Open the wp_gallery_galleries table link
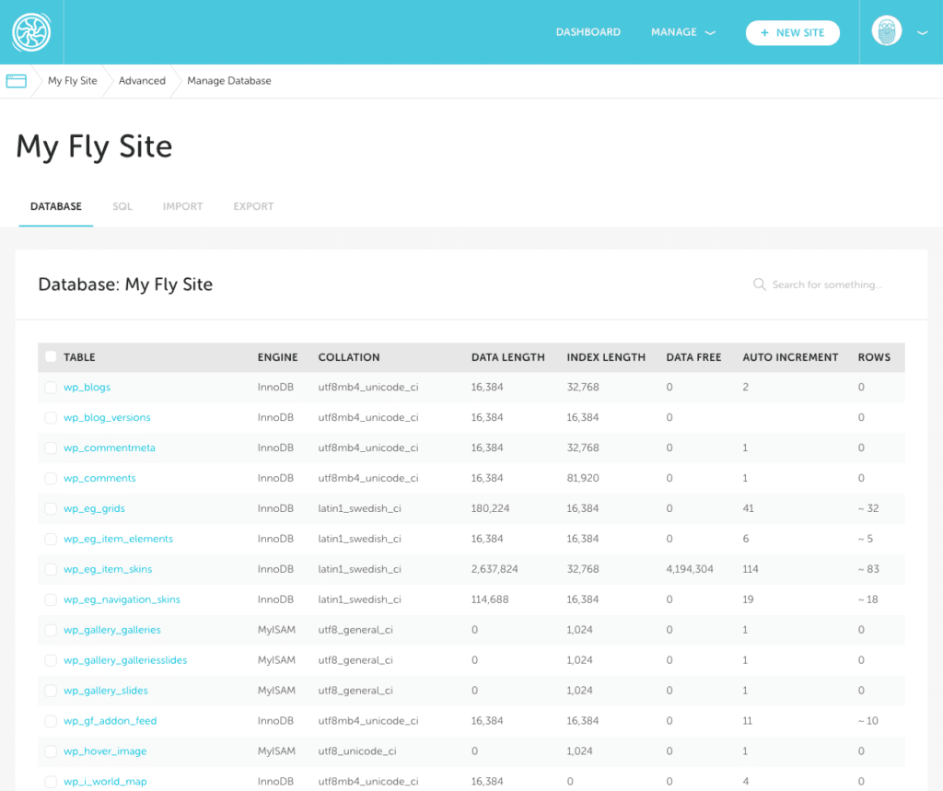Screen dimensions: 943x791 coord(111,630)
